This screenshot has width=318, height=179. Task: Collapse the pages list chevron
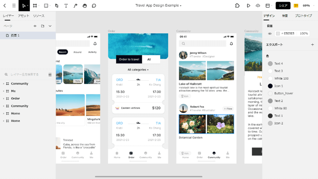50,26
